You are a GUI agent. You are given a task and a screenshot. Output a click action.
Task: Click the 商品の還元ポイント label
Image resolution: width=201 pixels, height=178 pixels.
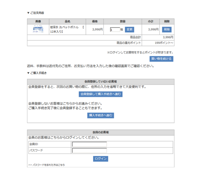click(128, 43)
